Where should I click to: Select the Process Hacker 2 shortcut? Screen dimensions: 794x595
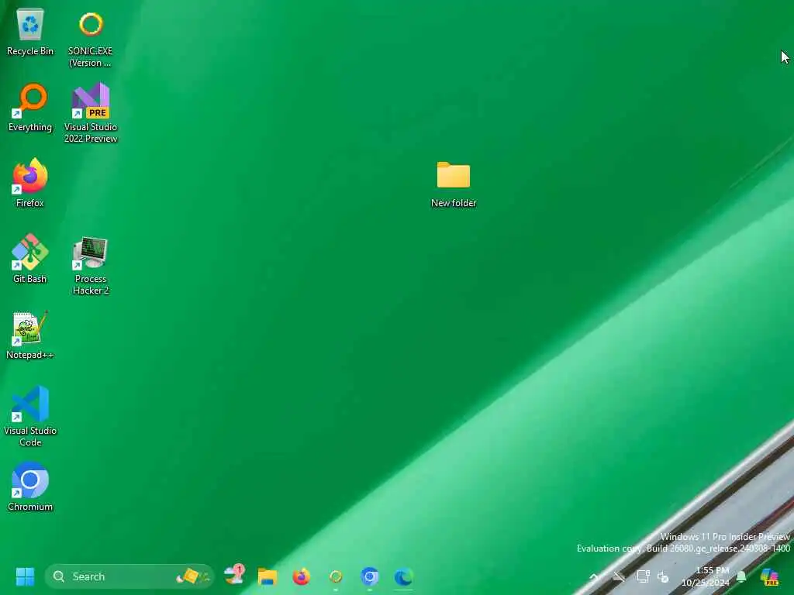pos(91,265)
